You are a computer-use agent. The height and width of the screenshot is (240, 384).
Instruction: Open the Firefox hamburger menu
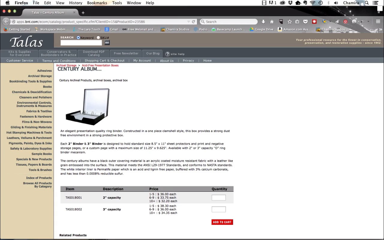click(x=378, y=22)
